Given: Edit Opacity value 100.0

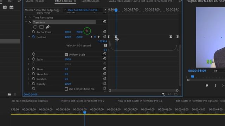Looking at the screenshot, I should click(x=67, y=84).
